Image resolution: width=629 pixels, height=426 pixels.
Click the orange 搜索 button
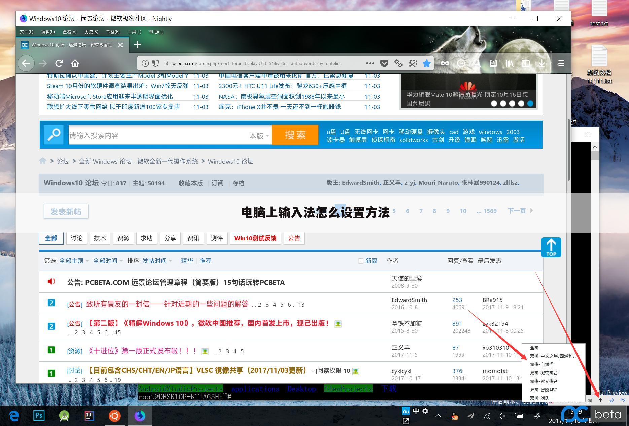[295, 135]
